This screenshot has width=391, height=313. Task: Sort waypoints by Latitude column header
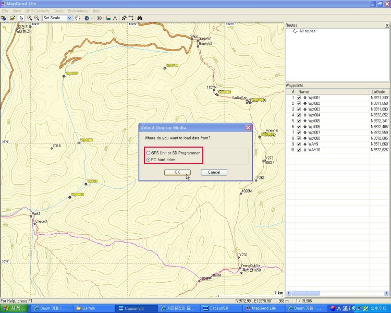point(378,92)
